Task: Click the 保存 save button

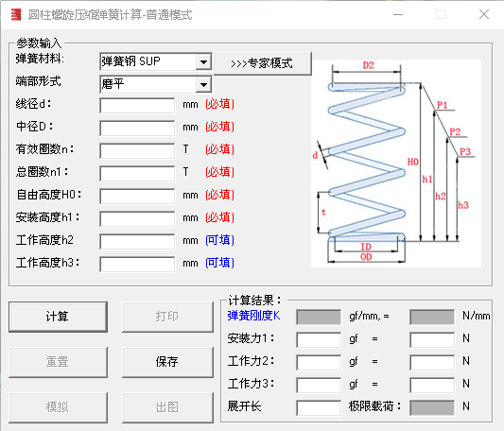Action: click(x=167, y=362)
